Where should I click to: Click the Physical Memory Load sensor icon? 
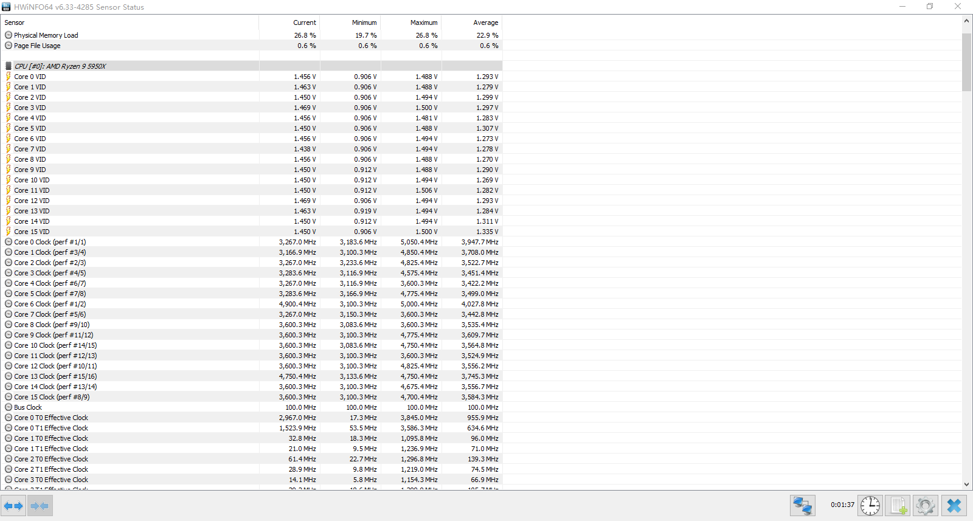pyautogui.click(x=9, y=35)
